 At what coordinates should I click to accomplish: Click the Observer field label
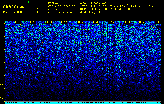point(53,3)
